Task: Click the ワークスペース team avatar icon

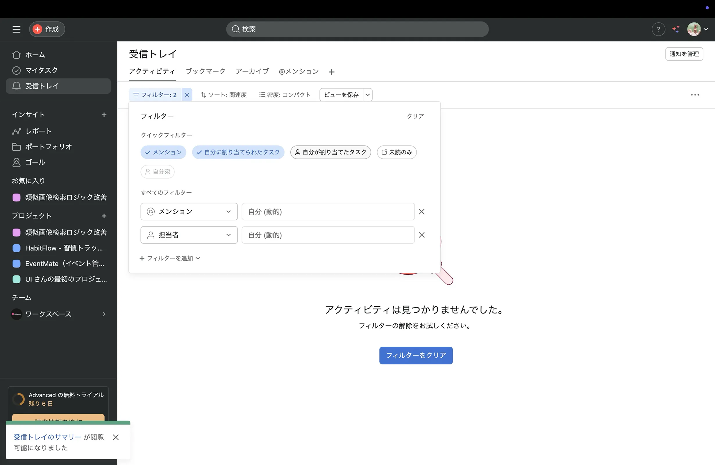Action: [17, 314]
